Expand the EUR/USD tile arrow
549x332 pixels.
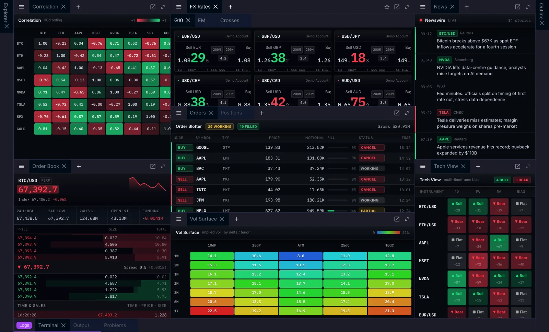pyautogui.click(x=178, y=36)
